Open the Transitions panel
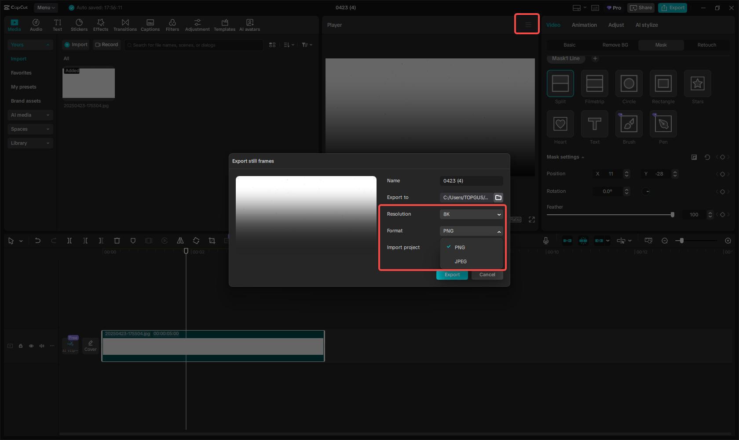This screenshot has height=440, width=739. pos(125,25)
